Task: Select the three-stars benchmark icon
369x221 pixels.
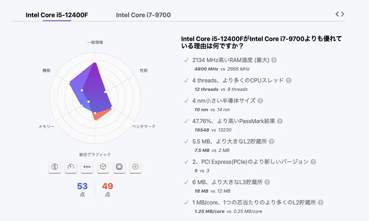Action: point(87,167)
